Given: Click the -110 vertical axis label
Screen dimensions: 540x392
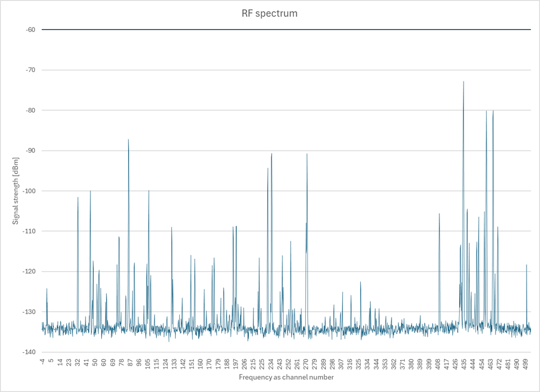Looking at the screenshot, I should click(x=29, y=231).
